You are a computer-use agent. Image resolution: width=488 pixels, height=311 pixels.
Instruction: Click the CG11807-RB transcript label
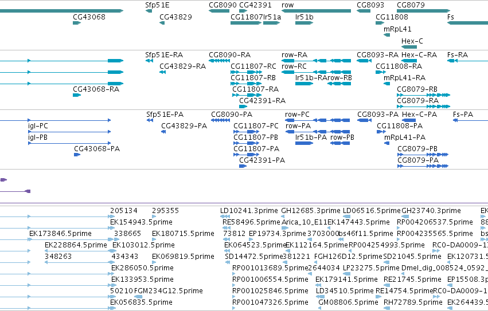click(x=253, y=77)
